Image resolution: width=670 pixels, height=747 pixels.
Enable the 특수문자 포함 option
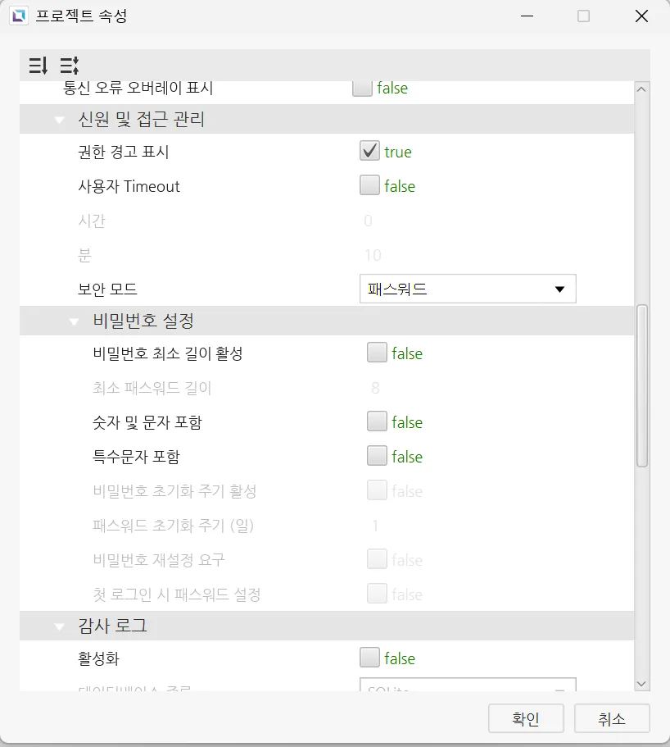[x=377, y=457]
